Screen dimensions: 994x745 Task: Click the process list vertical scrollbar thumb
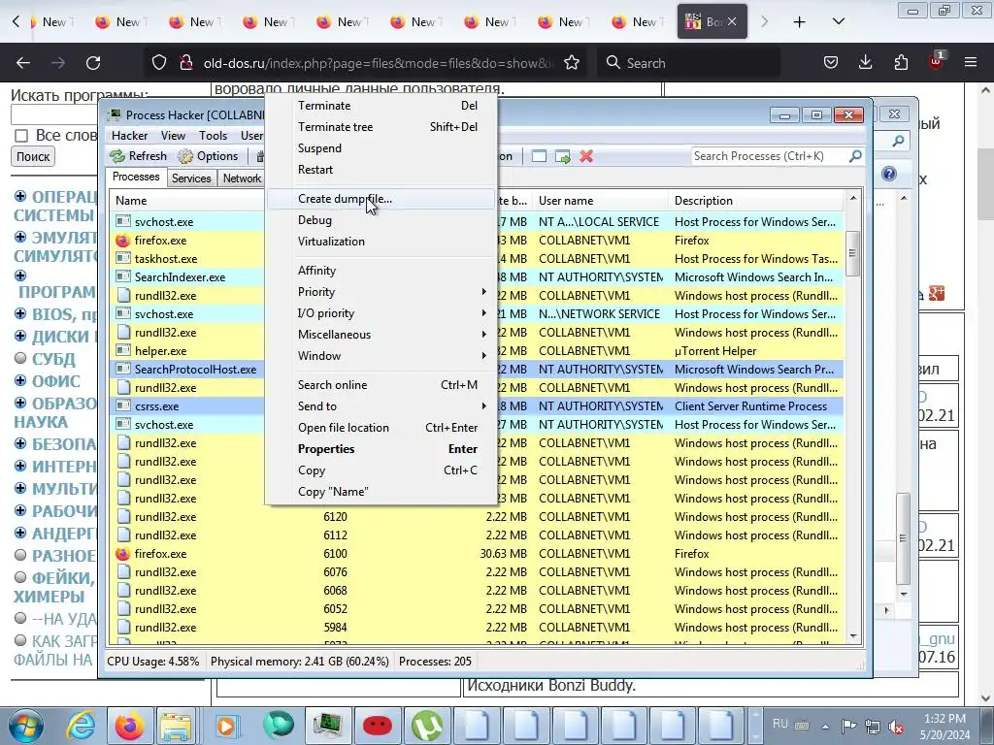coord(852,253)
